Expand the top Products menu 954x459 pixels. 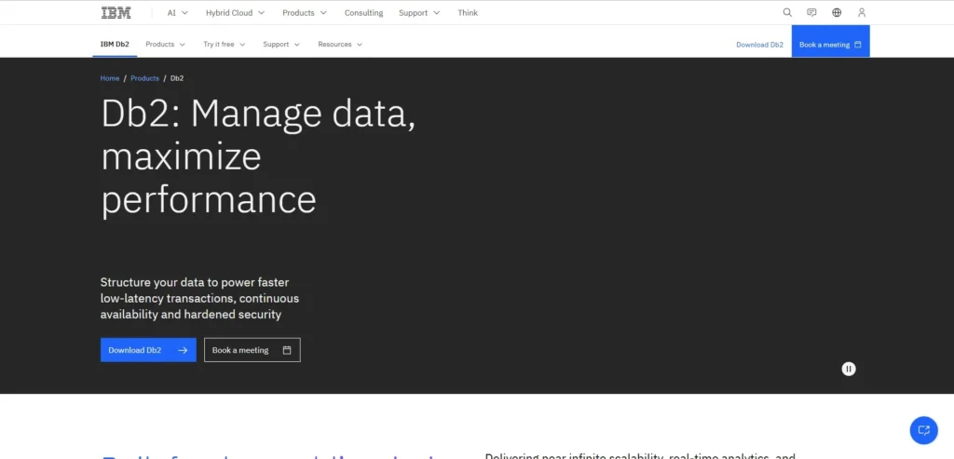point(305,13)
